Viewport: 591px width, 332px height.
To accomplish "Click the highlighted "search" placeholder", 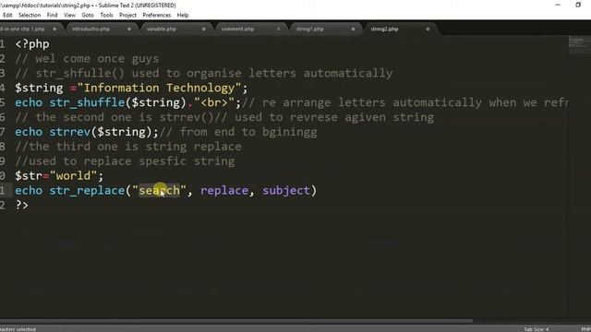I will (160, 191).
